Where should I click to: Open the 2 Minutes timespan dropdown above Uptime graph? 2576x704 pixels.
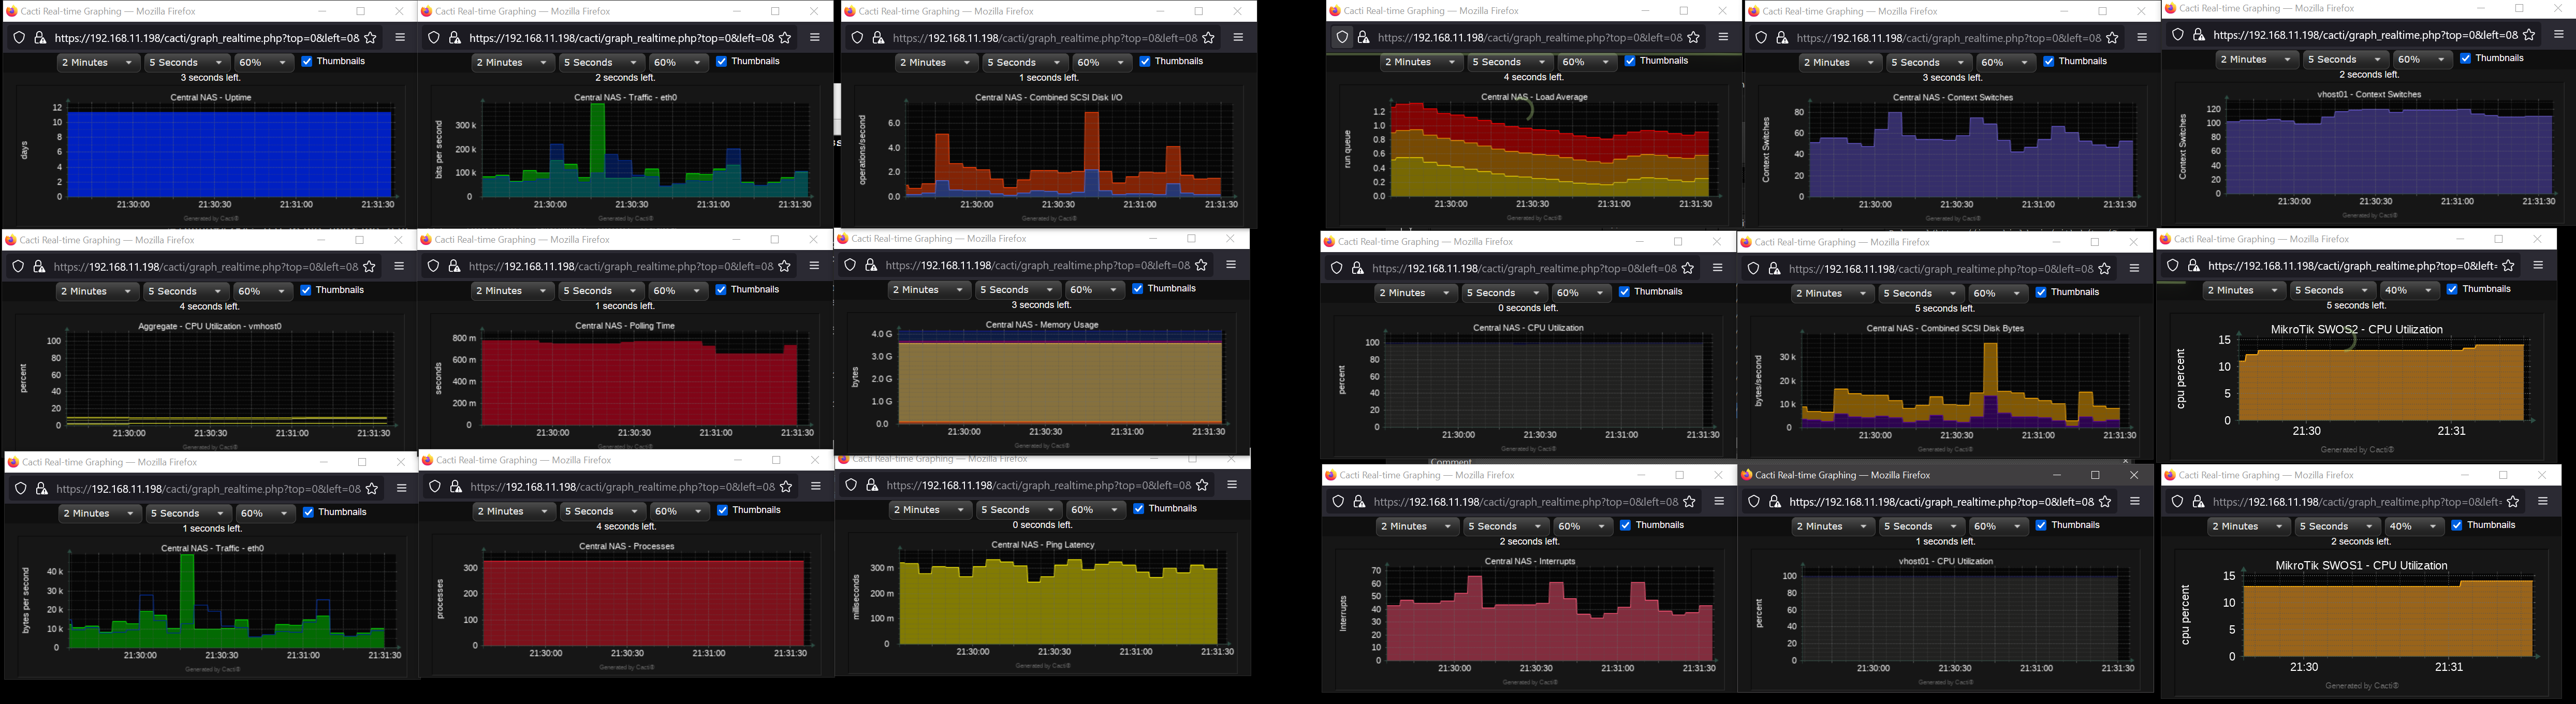point(97,61)
